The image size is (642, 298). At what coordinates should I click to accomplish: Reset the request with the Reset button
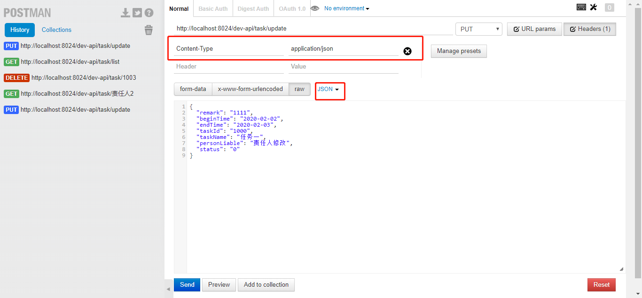tap(601, 284)
